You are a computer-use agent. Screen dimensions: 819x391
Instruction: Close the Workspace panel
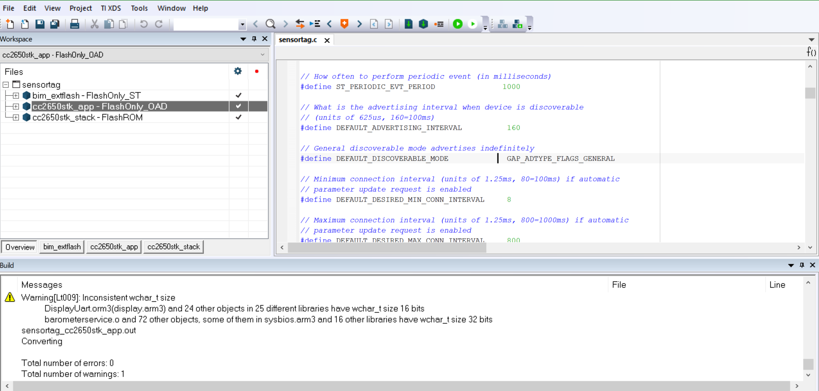265,39
